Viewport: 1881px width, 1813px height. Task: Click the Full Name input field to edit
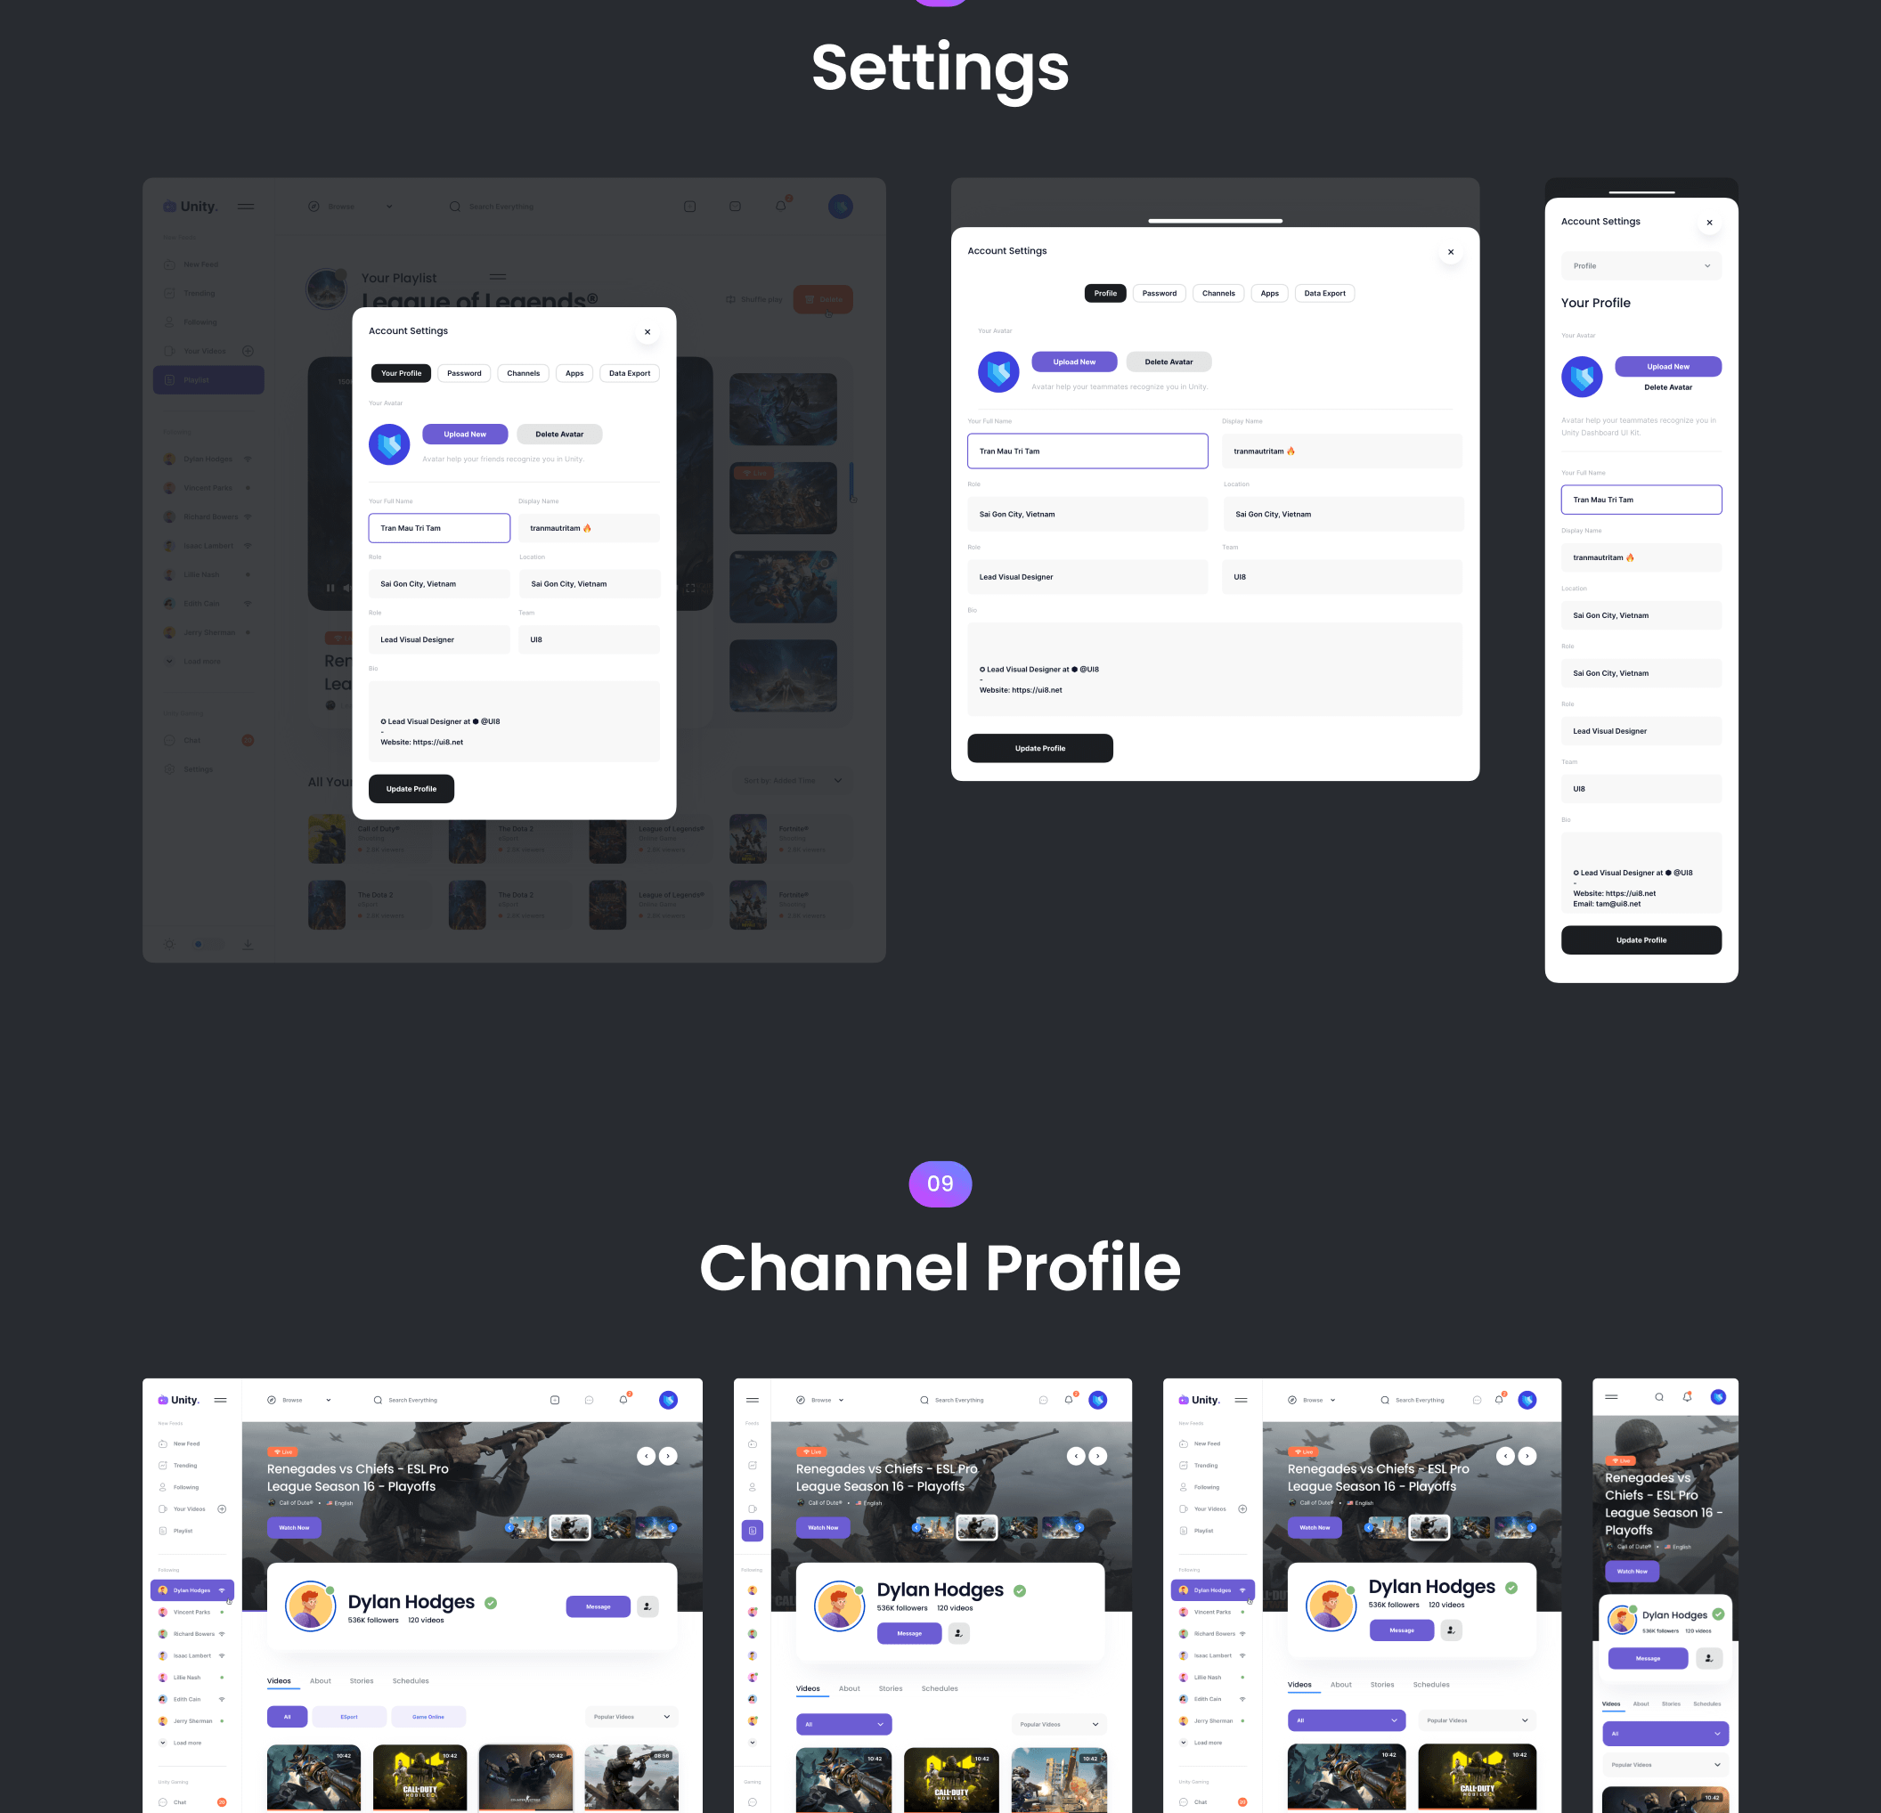1088,451
